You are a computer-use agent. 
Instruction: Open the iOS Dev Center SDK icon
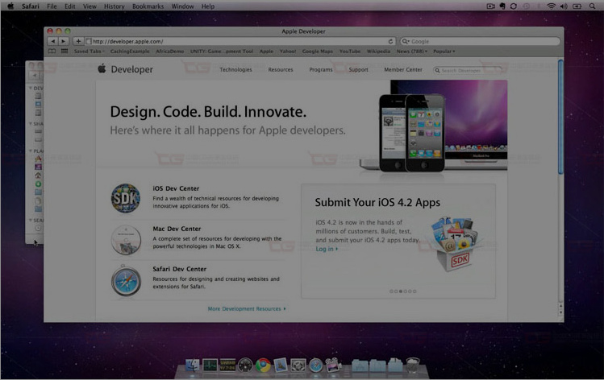point(126,198)
